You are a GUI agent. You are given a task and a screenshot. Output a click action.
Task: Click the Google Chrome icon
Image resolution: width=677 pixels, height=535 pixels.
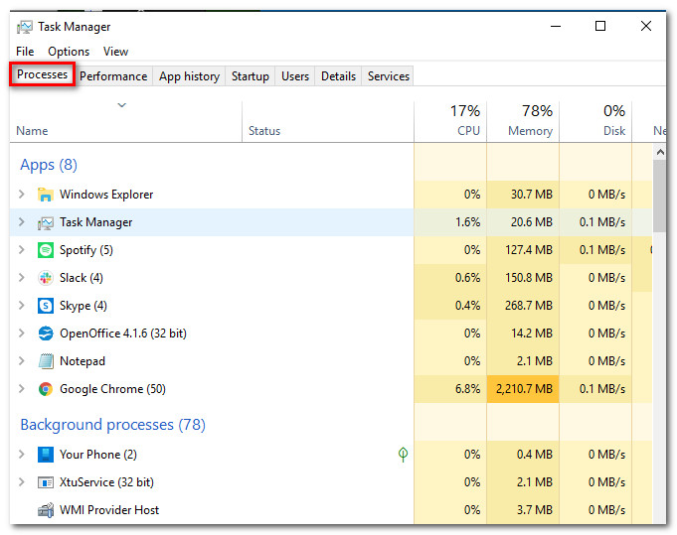pyautogui.click(x=45, y=389)
